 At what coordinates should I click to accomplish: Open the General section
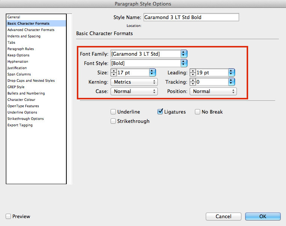tap(36, 17)
